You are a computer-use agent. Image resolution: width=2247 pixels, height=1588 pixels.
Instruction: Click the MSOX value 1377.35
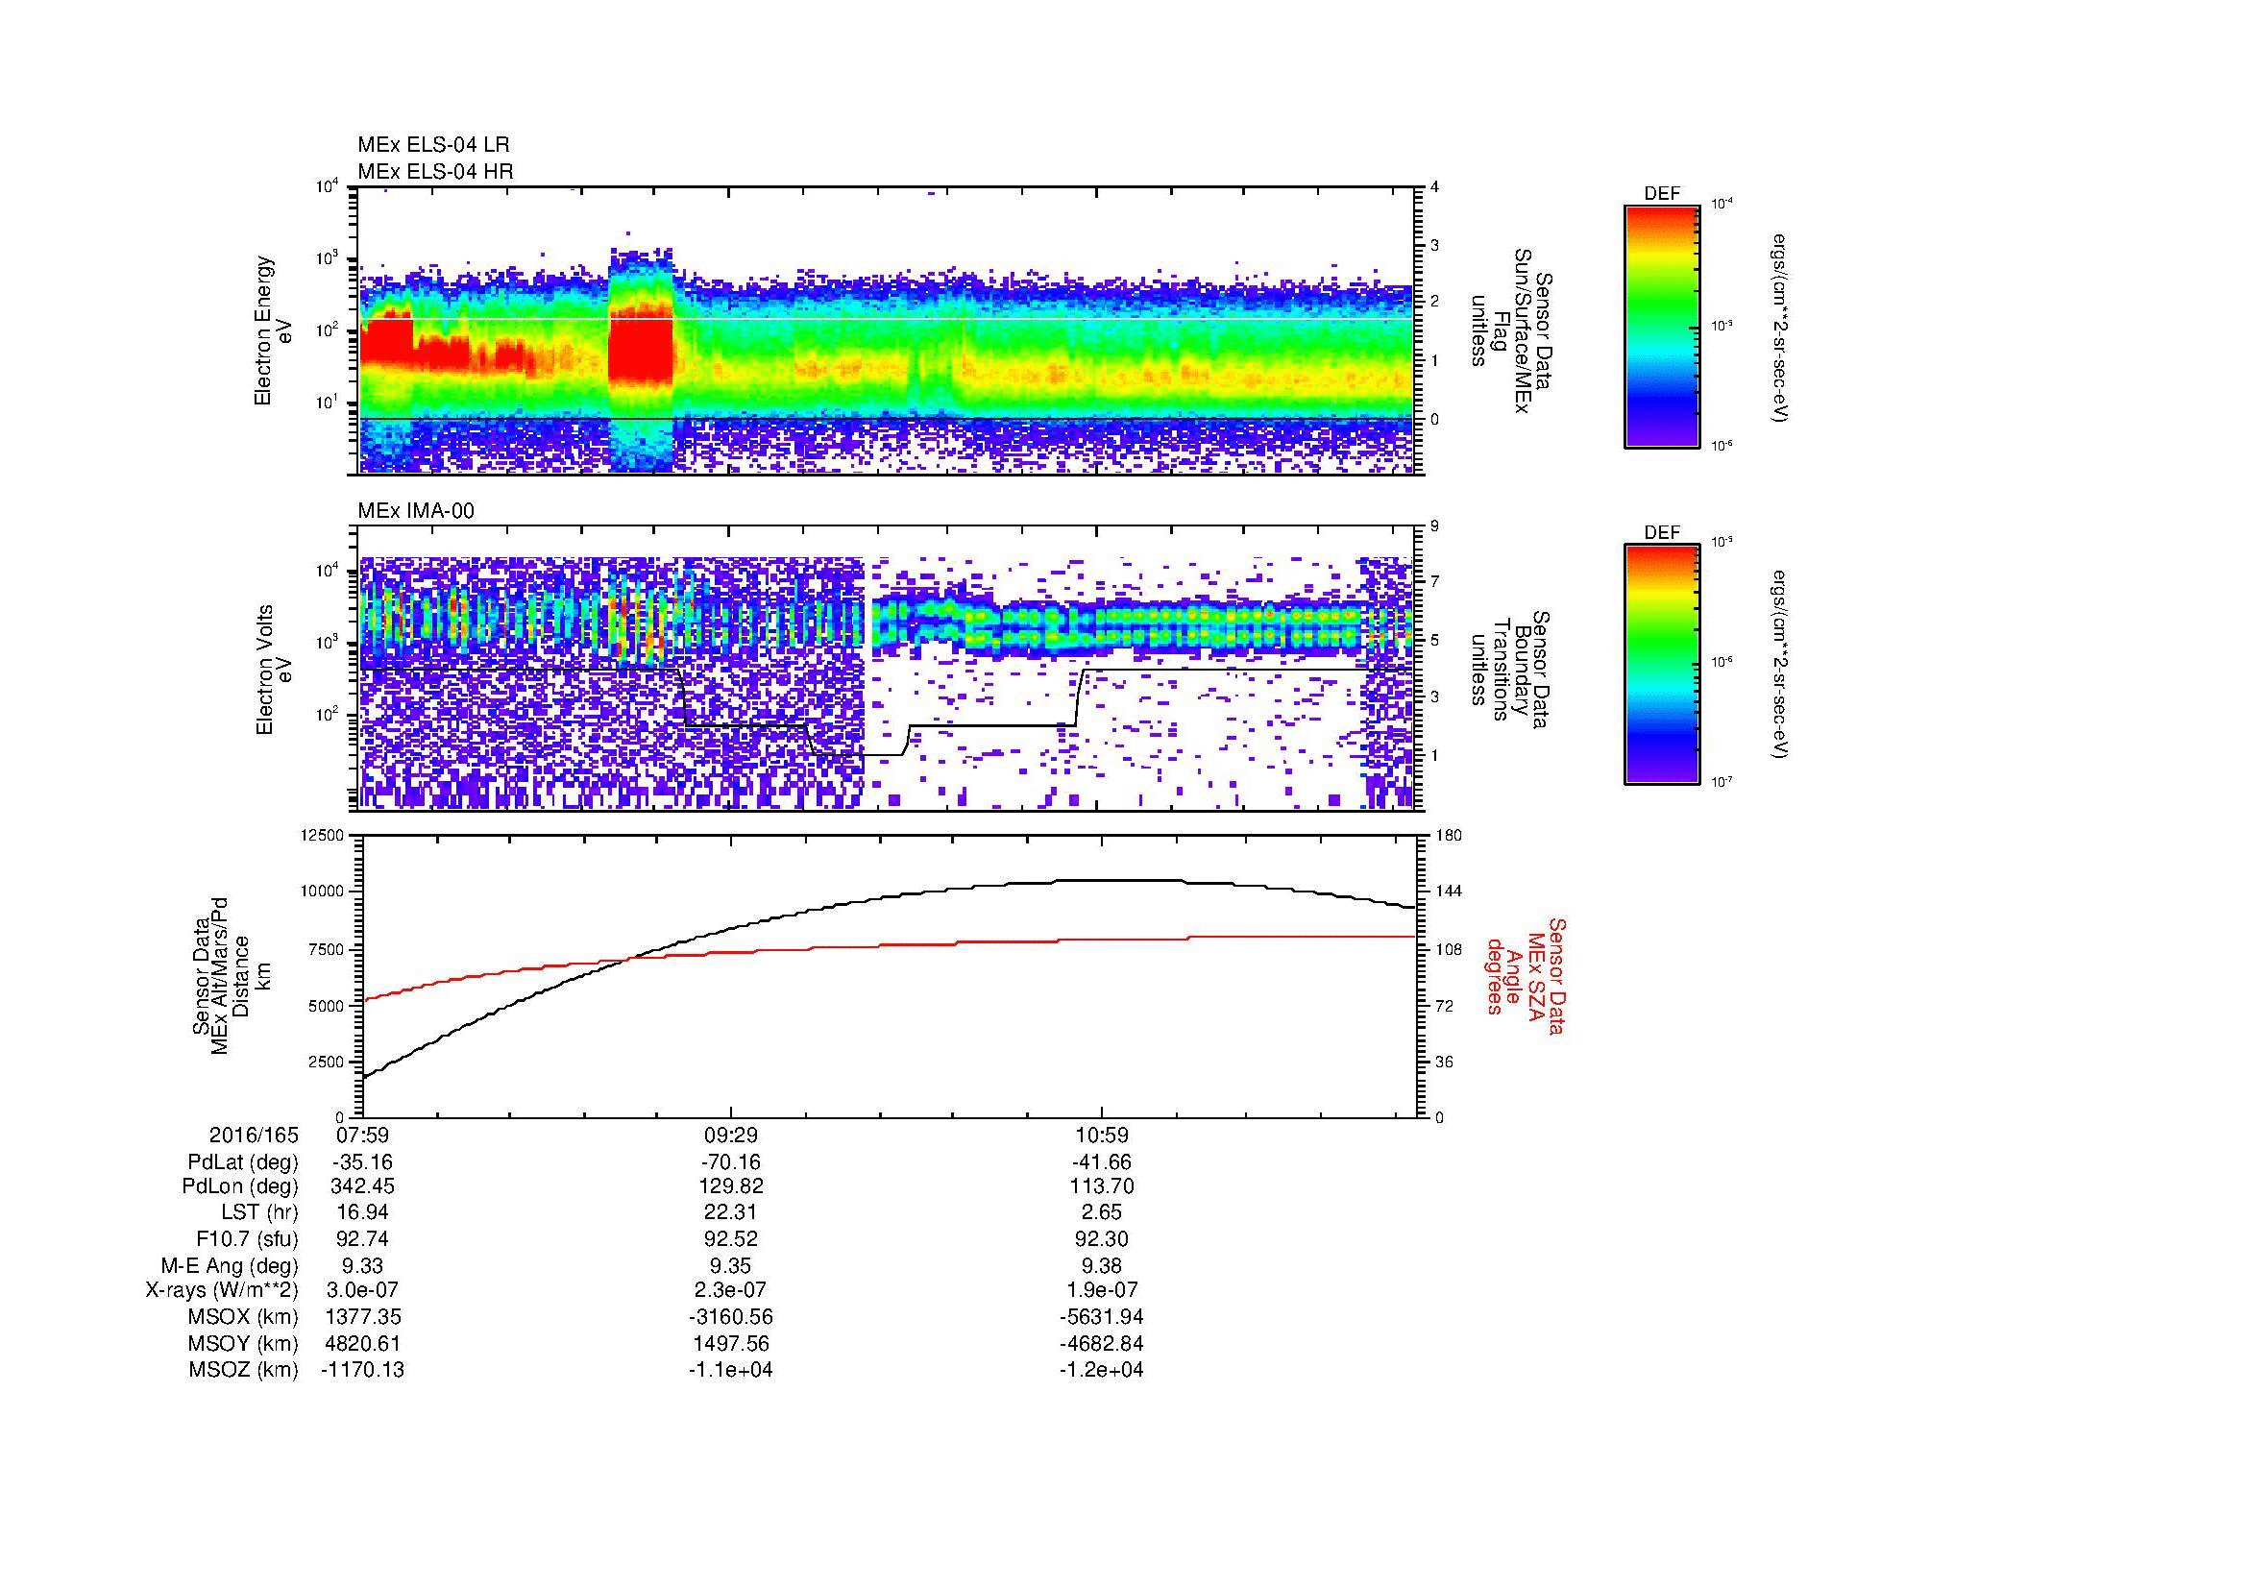point(362,1317)
